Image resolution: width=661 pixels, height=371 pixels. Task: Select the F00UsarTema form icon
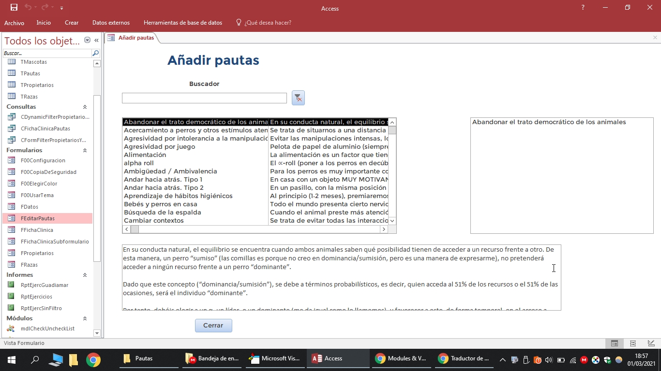[12, 195]
